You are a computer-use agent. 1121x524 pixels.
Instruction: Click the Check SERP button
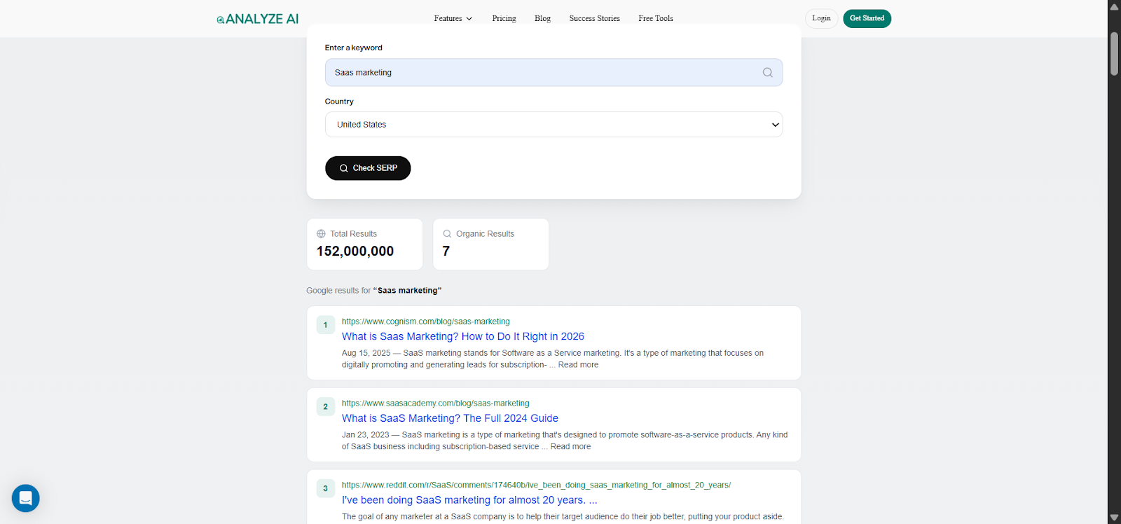(x=368, y=168)
